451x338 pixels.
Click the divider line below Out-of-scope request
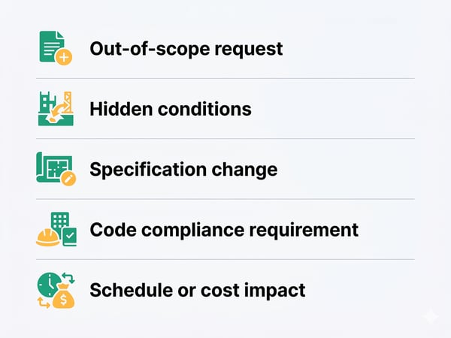click(x=225, y=78)
